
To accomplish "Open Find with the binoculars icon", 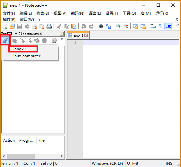I will click(x=101, y=26).
